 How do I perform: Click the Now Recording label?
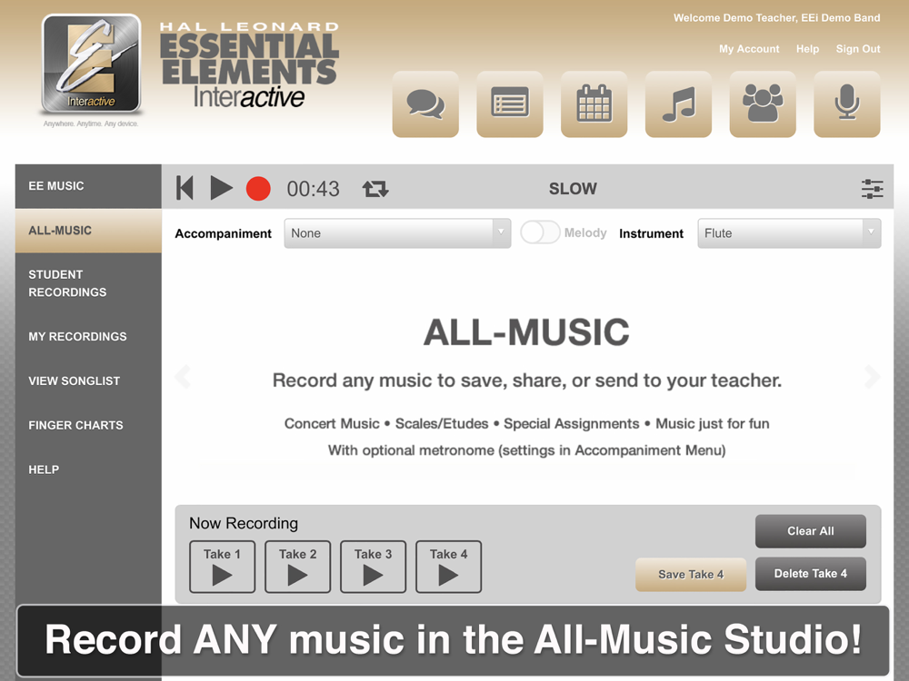(x=244, y=524)
